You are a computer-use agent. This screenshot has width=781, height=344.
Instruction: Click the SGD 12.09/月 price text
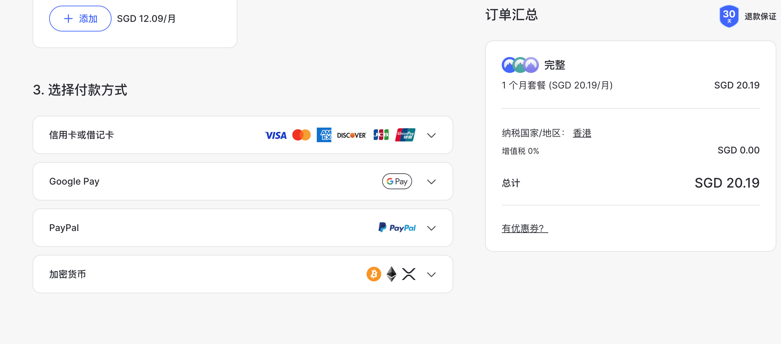pos(146,19)
